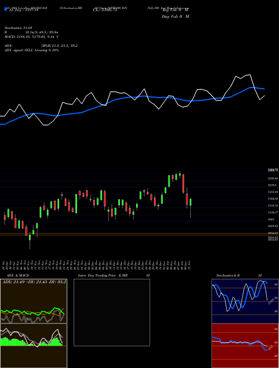
Task: Click the "(MGR) 21.5, 21.5, 33.2" ADX values
Action: pyautogui.click(x=59, y=46)
